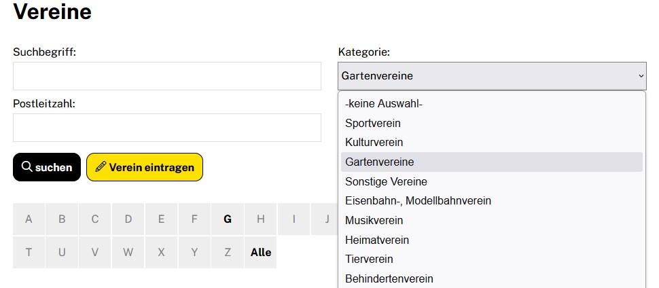Collapse the Kategorie dropdown chevron
This screenshot has width=659, height=288.
641,76
